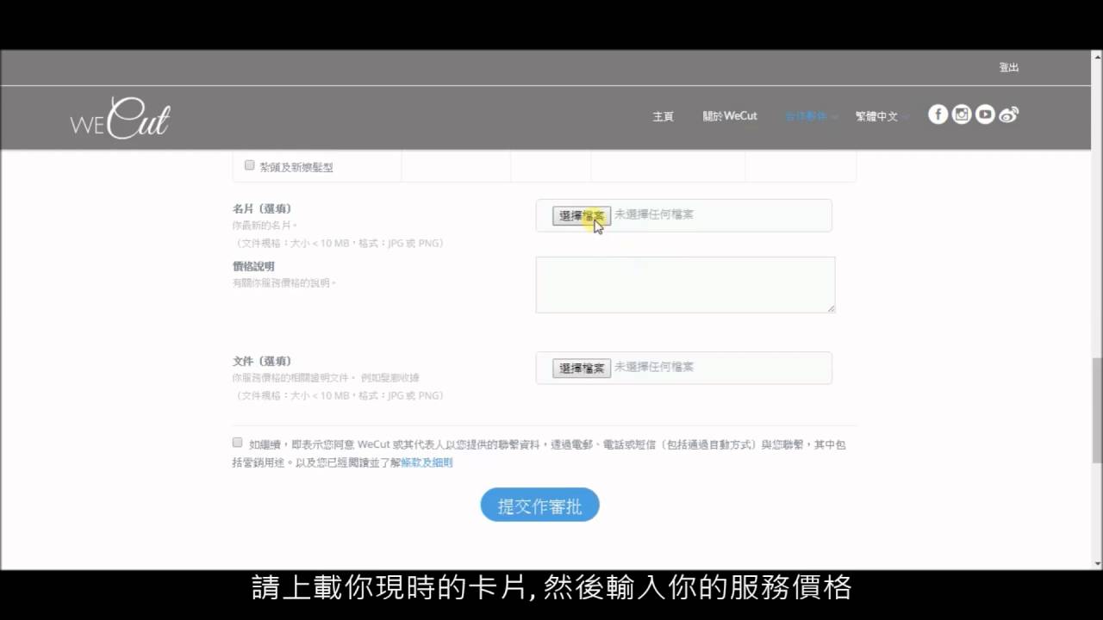This screenshot has height=620, width=1103.
Task: Tick the 紮頭及新娘髮型 checkbox
Action: coord(250,165)
